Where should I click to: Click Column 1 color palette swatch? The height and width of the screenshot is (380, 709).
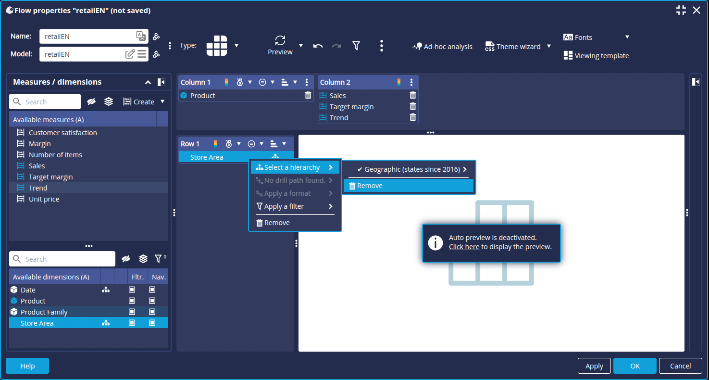226,82
